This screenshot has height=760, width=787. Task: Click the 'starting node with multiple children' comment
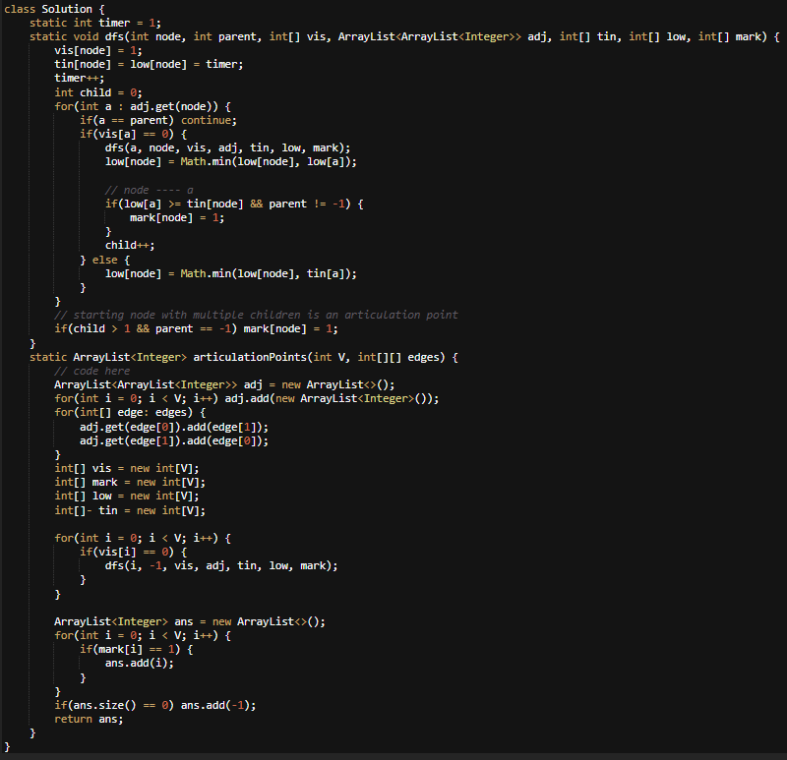(256, 315)
